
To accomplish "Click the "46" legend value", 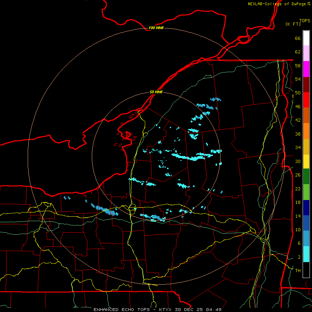I will tap(298, 107).
